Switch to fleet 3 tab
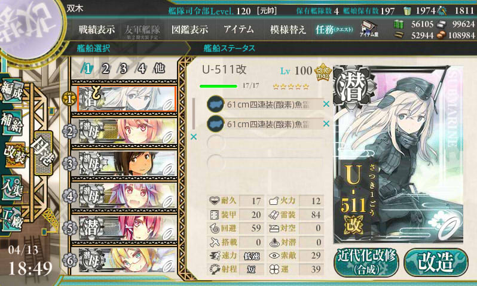The width and height of the screenshot is (477, 286). (123, 69)
